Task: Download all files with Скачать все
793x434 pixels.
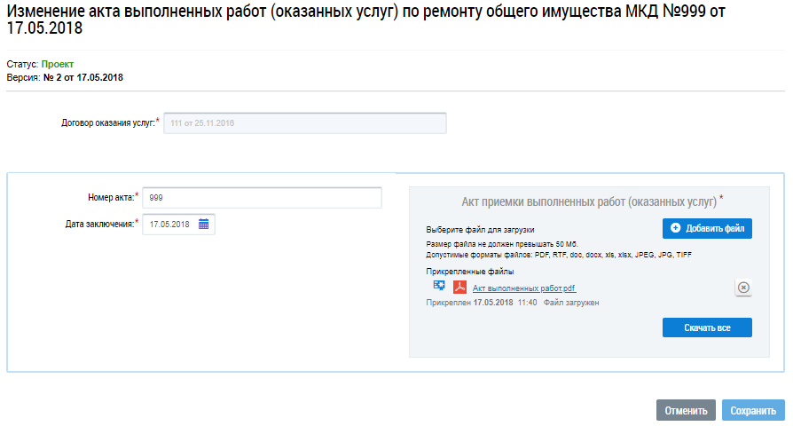Action: click(707, 327)
